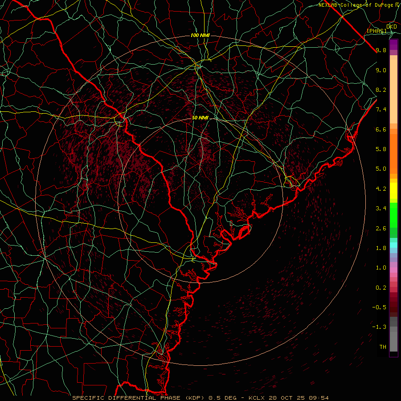This screenshot has width=401, height=401.
Task: Click the "KCLX" radar site identifier
Action: click(x=257, y=398)
